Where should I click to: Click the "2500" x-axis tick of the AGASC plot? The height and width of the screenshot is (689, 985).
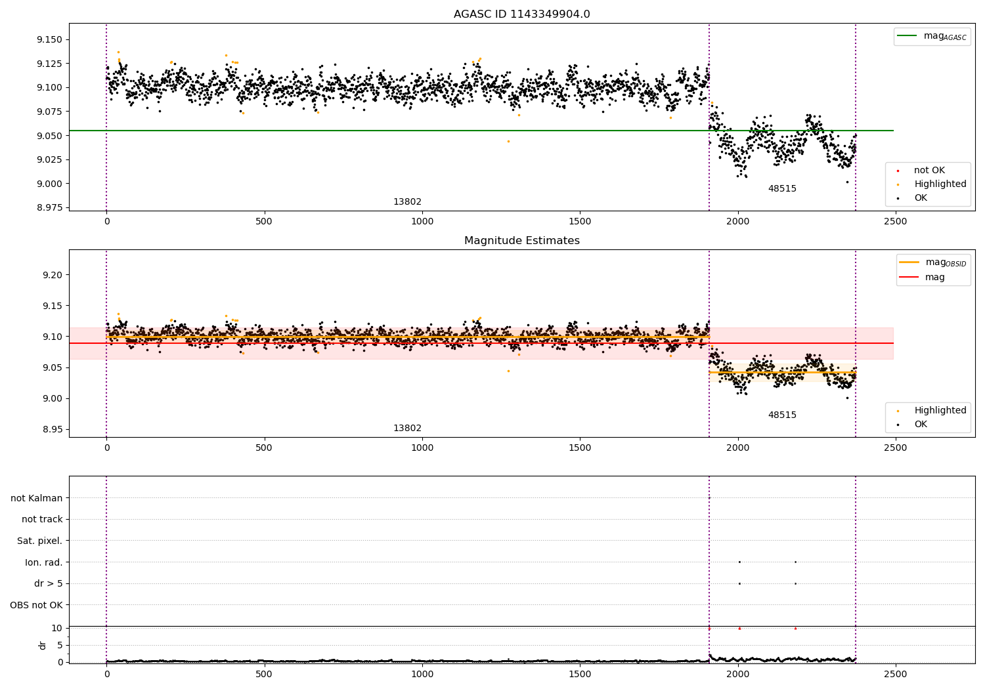(x=896, y=222)
